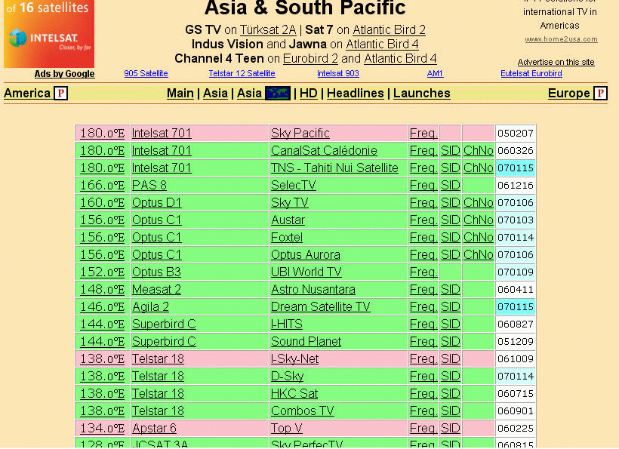Click 160.0°E position link
Image resolution: width=619 pixels, height=449 pixels.
102,203
